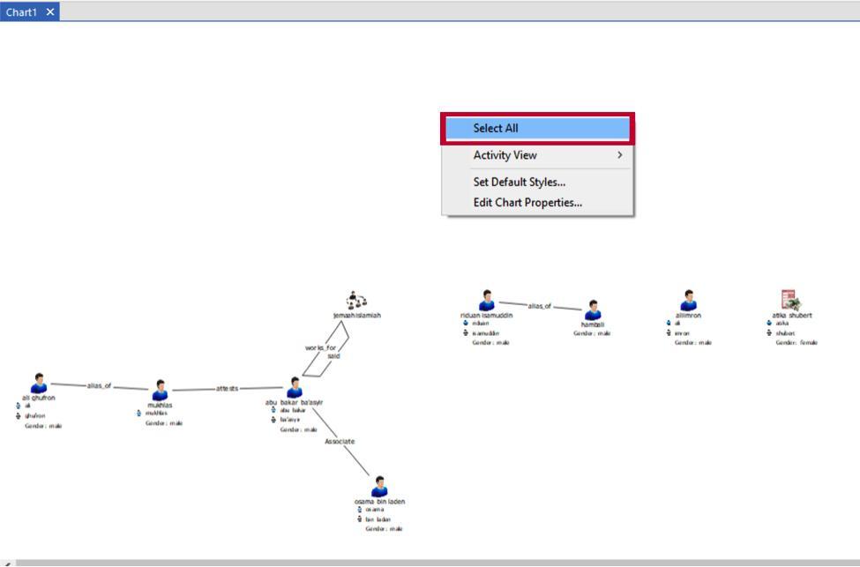
Task: Select alias_of link between riduan isamuddin and hambali
Action: point(539,306)
